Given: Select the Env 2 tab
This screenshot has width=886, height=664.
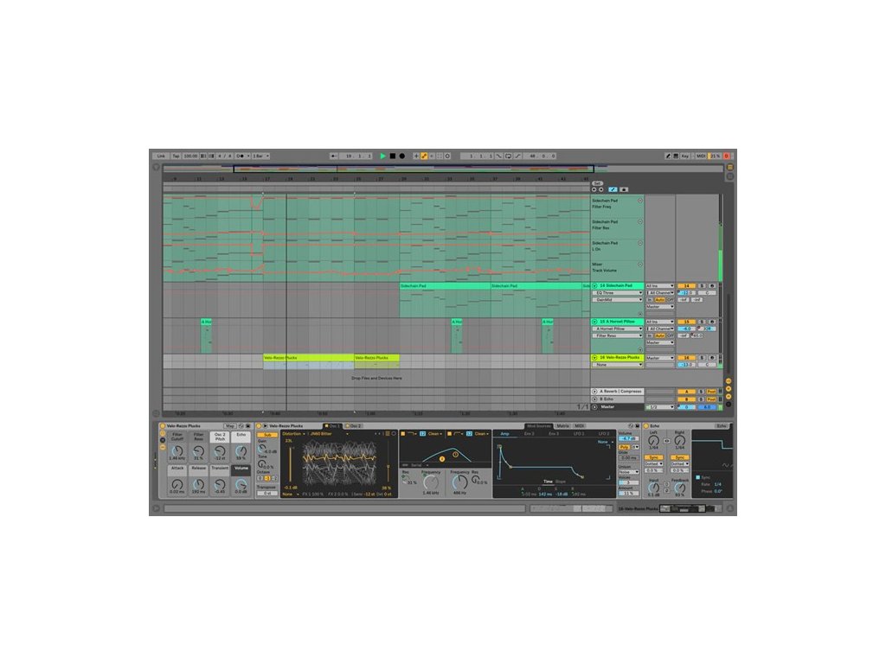Looking at the screenshot, I should click(x=530, y=434).
